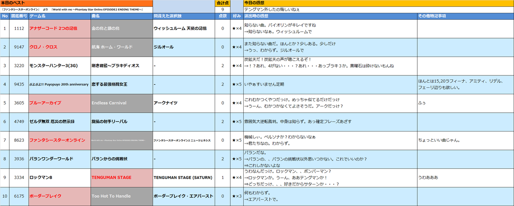The height and width of the screenshot is (206, 514).
Task: Select the モンスターハンター3(3G) game cell
Action: point(59,66)
